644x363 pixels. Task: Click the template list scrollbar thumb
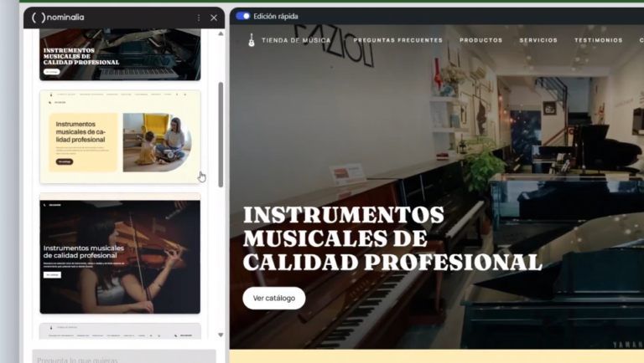pyautogui.click(x=221, y=135)
